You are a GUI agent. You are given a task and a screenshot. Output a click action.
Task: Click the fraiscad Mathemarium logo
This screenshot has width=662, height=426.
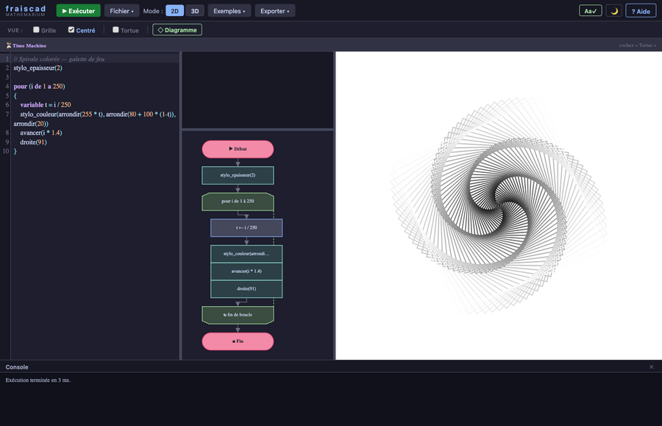[25, 10]
